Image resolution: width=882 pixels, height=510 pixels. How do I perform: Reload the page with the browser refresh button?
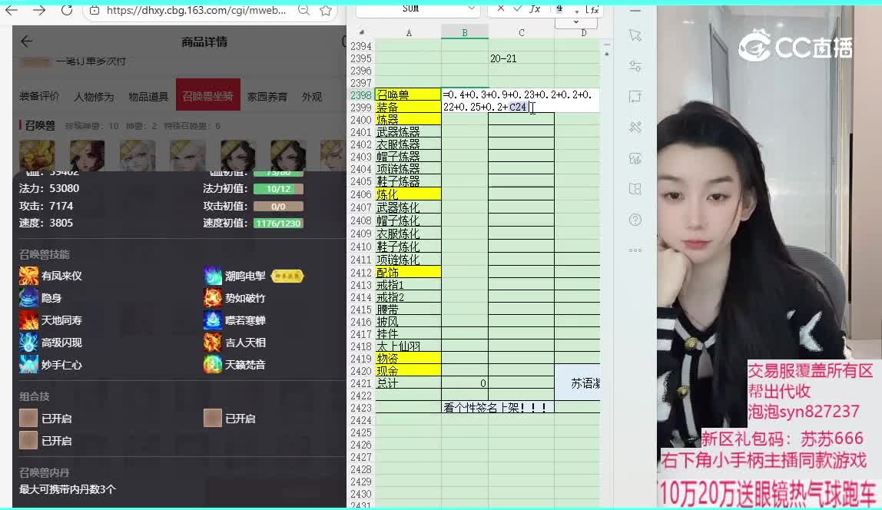[67, 11]
